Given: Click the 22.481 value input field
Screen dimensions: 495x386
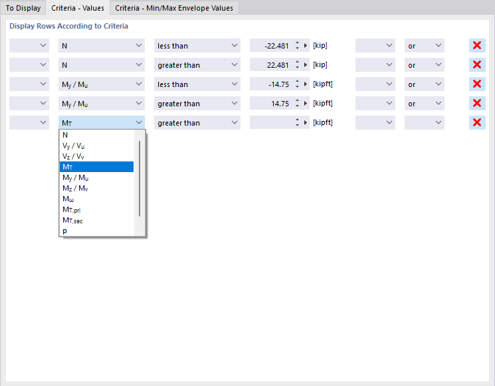Looking at the screenshot, I should (272, 64).
